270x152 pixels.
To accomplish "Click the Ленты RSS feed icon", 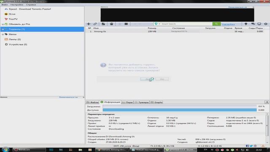I will 6,39.
